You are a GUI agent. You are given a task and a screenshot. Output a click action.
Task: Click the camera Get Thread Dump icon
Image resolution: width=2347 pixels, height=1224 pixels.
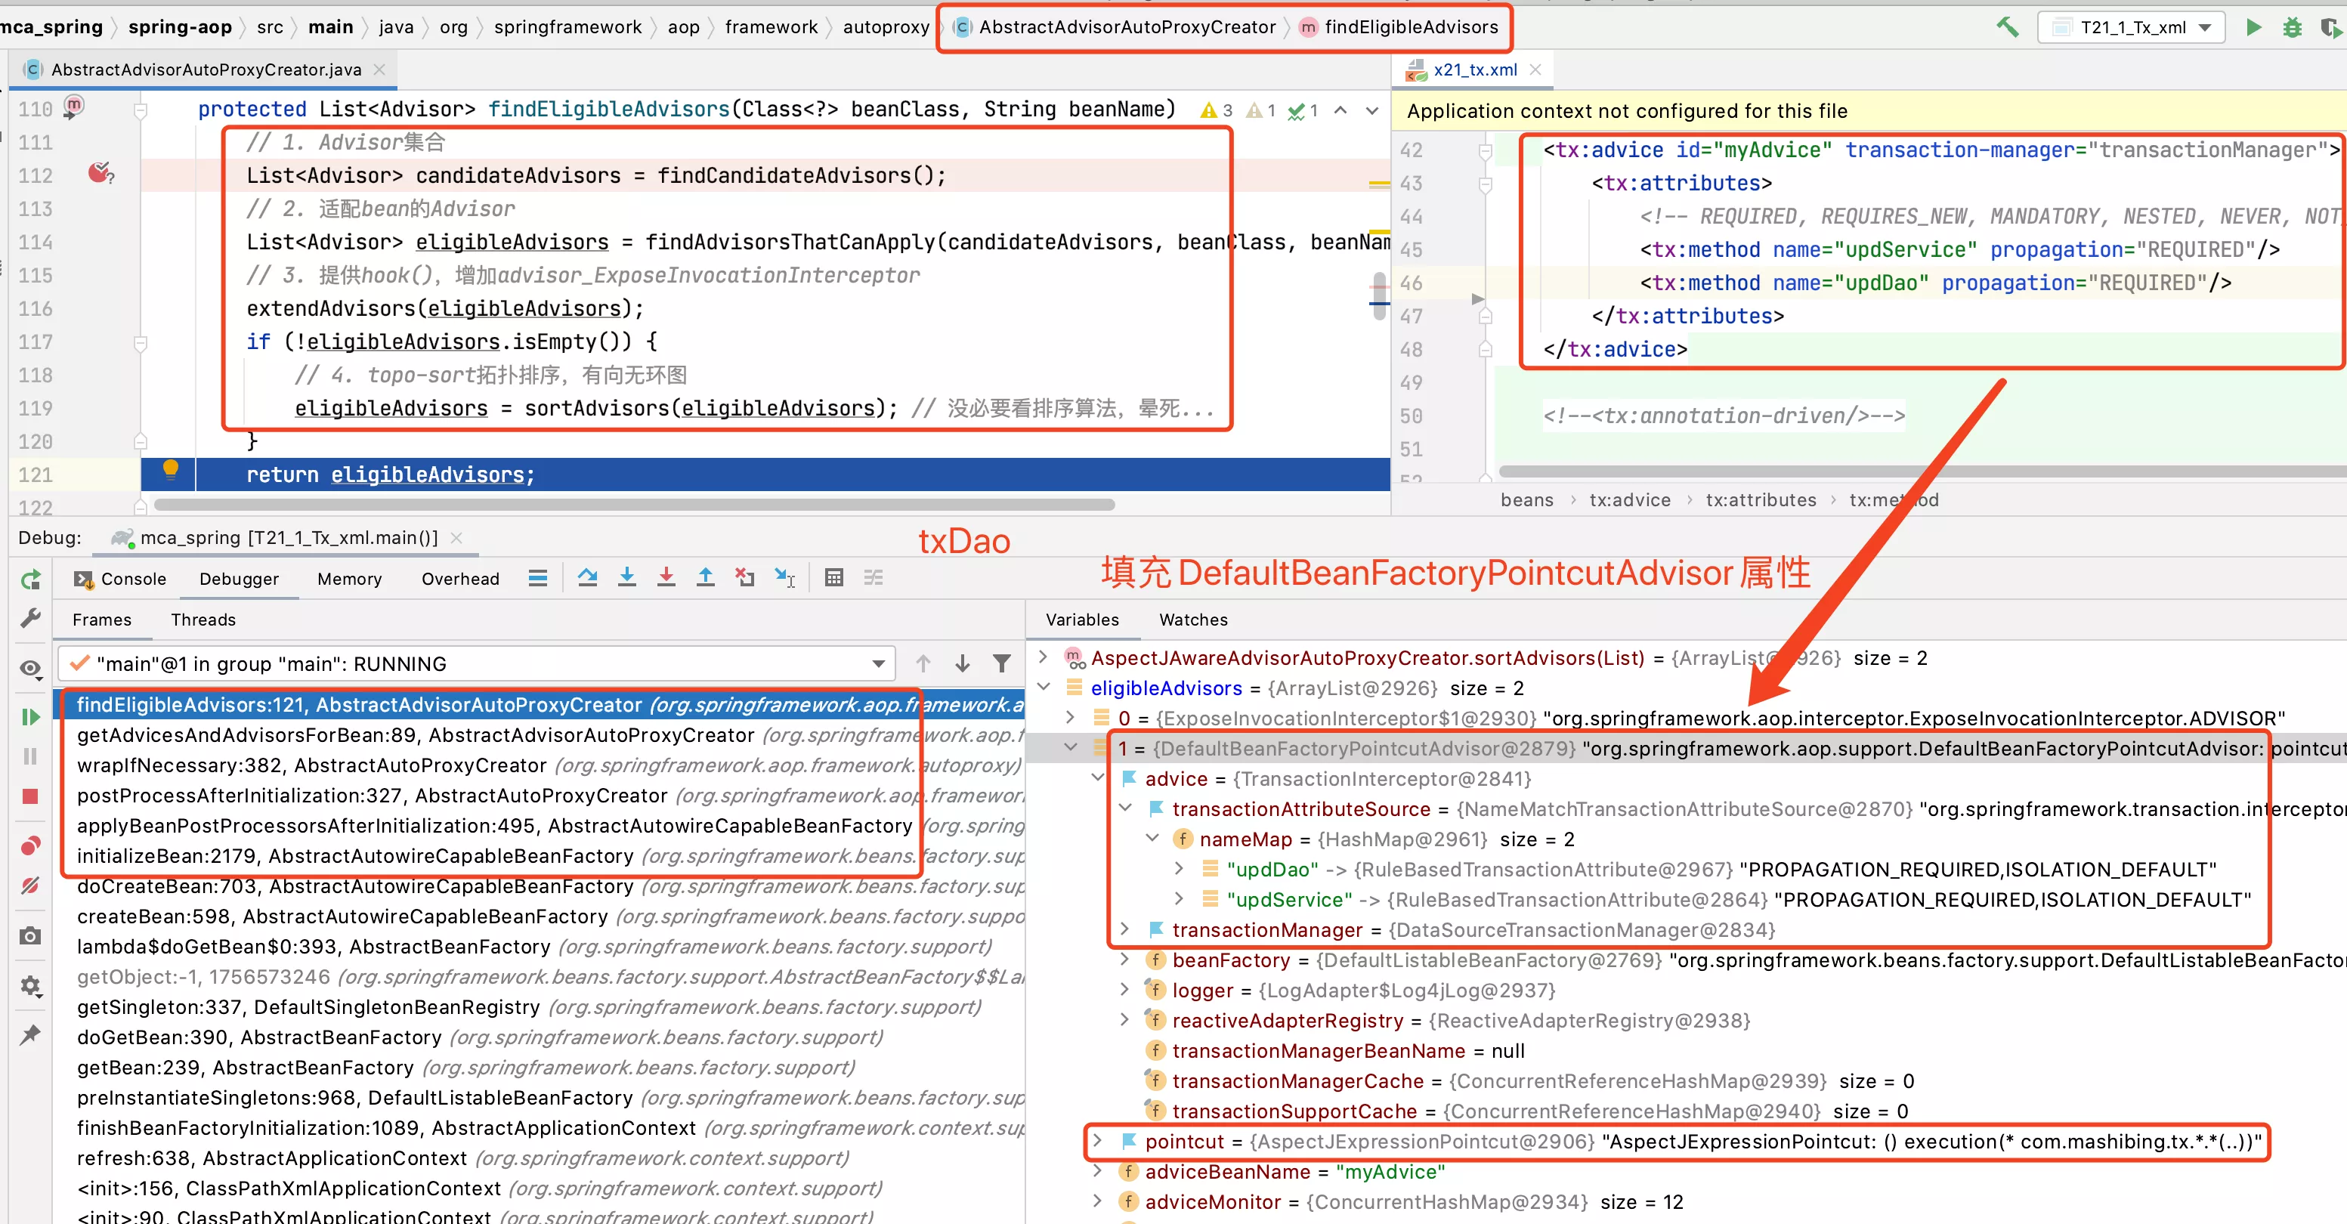31,935
